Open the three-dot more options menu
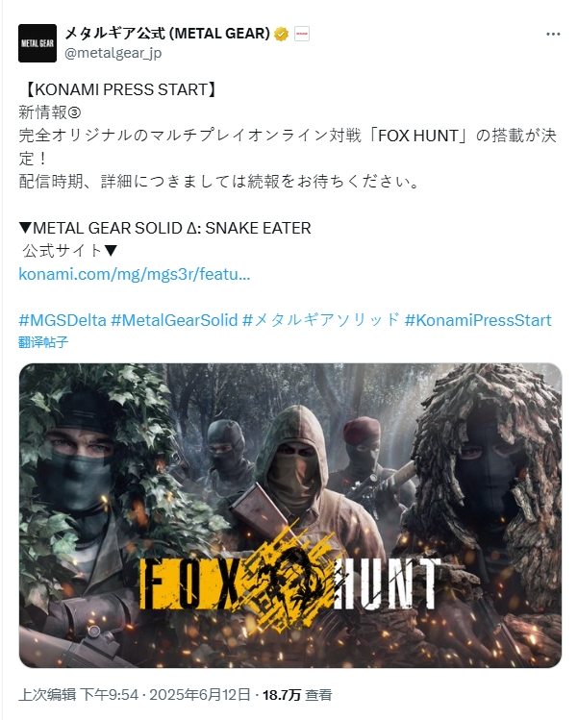The width and height of the screenshot is (578, 720). [553, 35]
